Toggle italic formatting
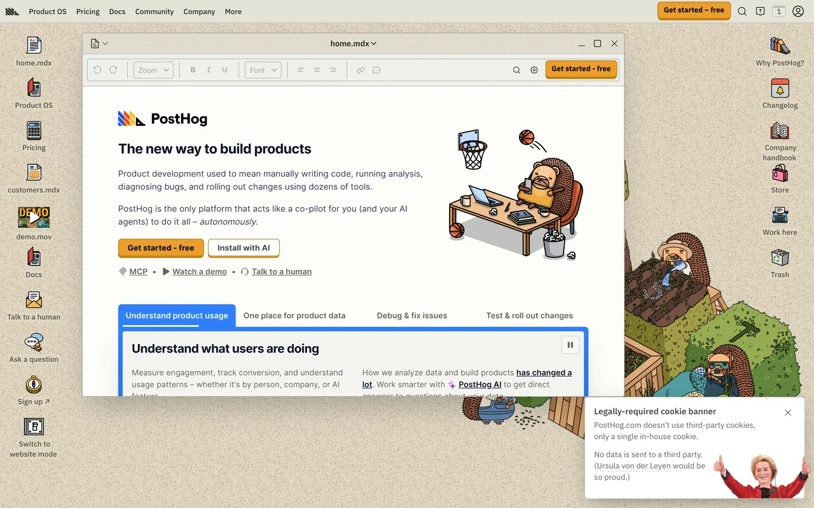The height and width of the screenshot is (508, 814). coord(209,70)
